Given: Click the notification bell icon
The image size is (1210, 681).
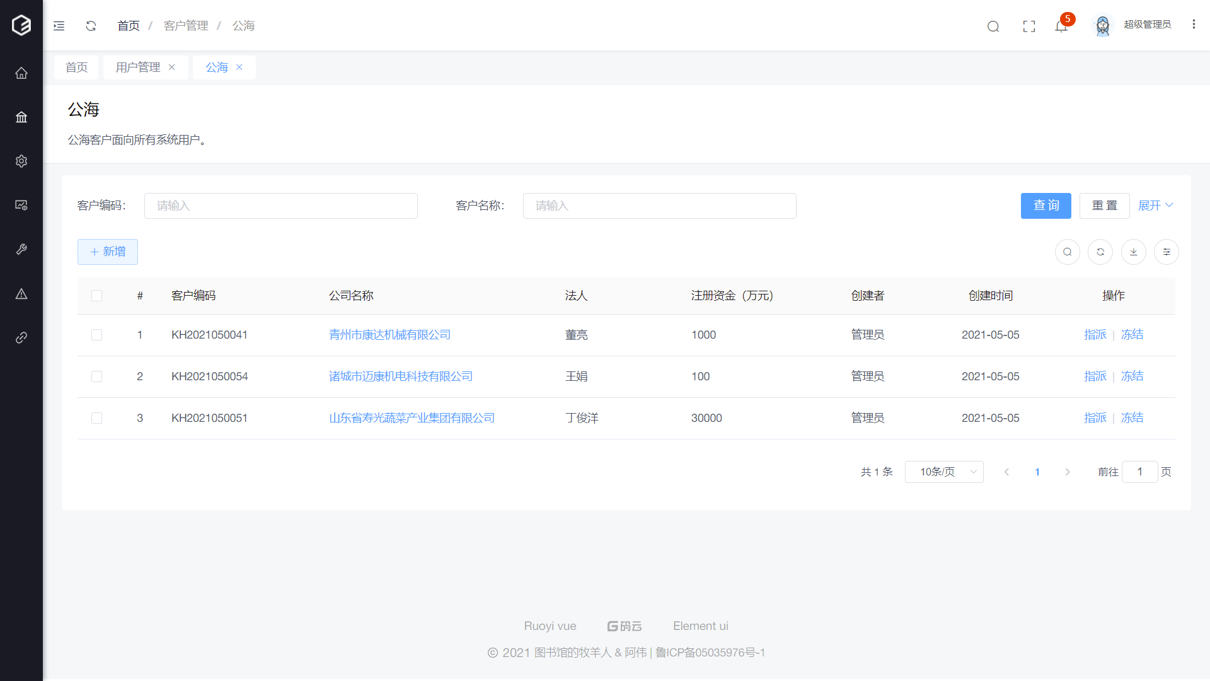Looking at the screenshot, I should (1061, 26).
